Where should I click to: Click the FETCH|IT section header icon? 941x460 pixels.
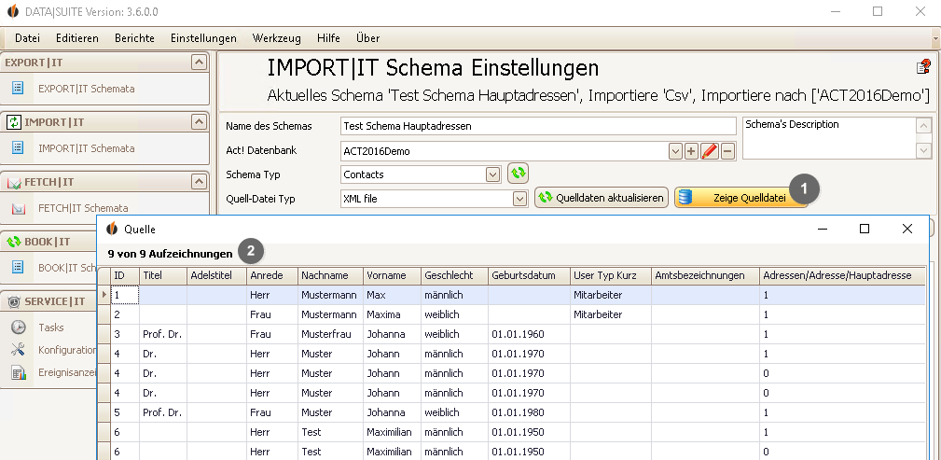tap(14, 183)
